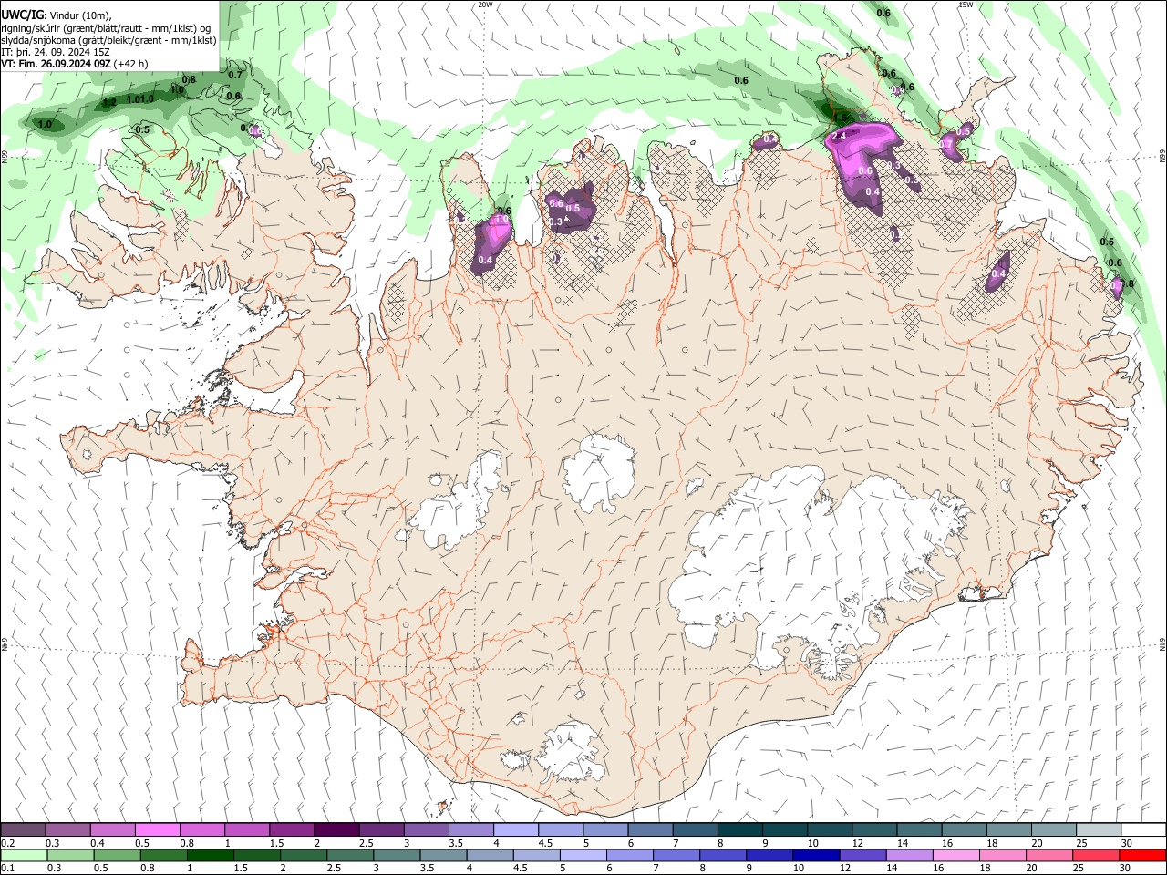The image size is (1167, 875).
Task: Click the 'rigning/skúrir' legend description line
Action: [x=106, y=27]
